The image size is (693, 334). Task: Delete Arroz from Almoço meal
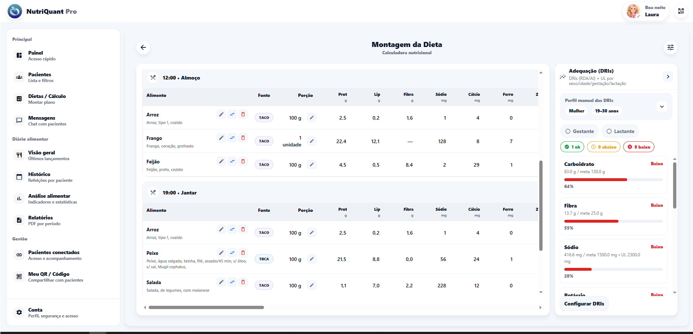pyautogui.click(x=243, y=114)
